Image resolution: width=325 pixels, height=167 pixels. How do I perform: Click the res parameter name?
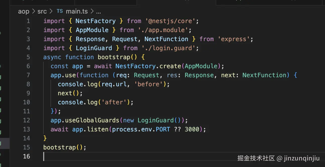point(172,75)
